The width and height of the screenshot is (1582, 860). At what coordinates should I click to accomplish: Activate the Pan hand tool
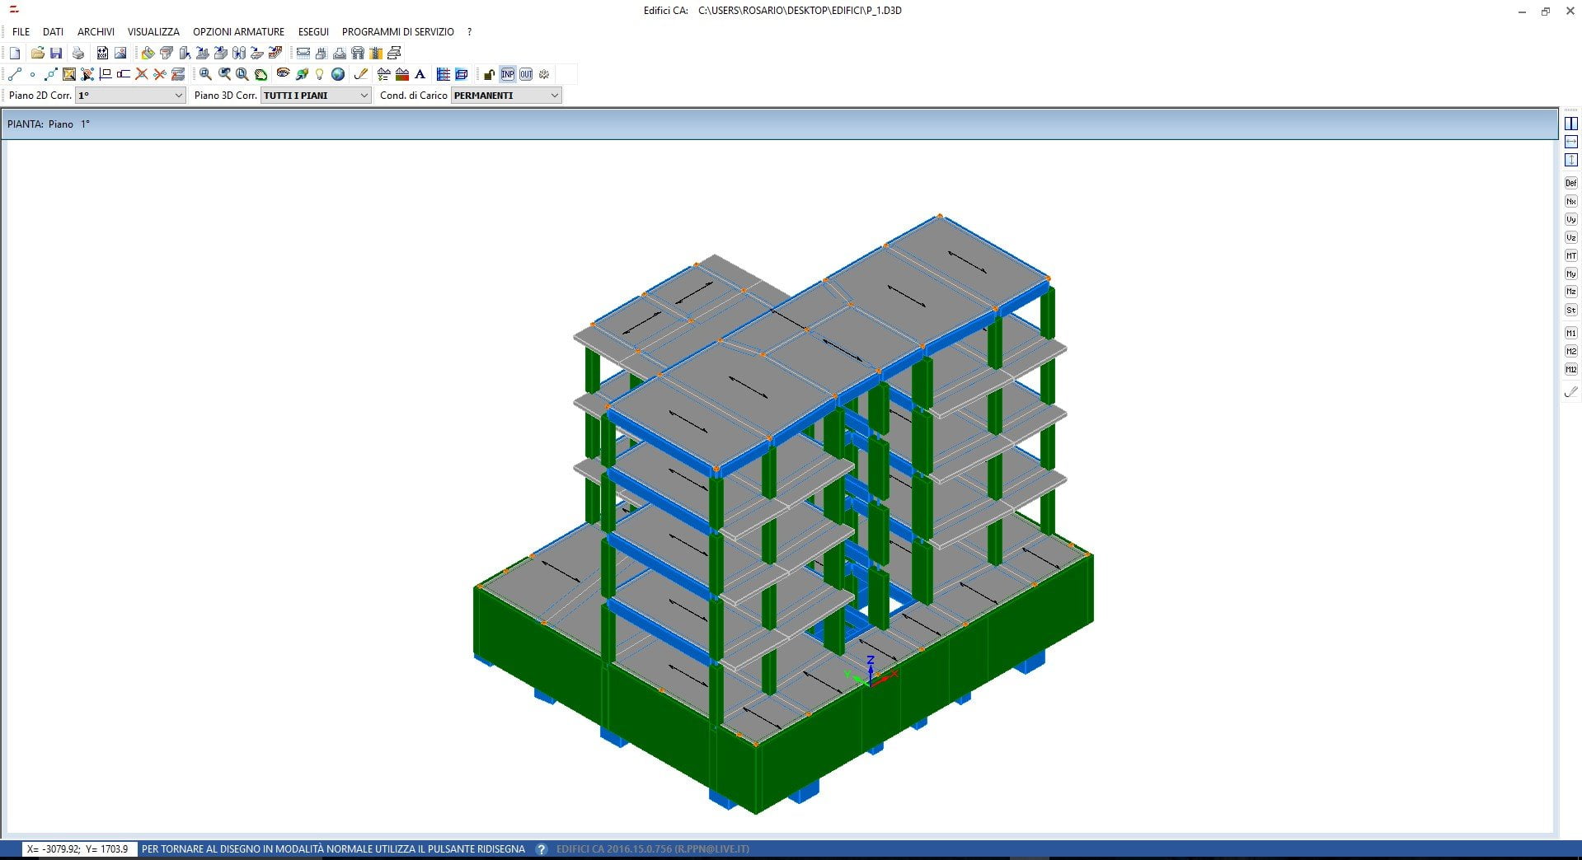[x=263, y=74]
